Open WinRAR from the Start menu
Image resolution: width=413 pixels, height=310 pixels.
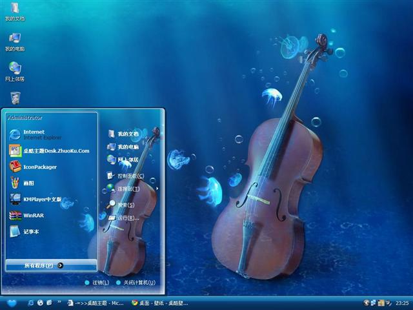(26, 215)
